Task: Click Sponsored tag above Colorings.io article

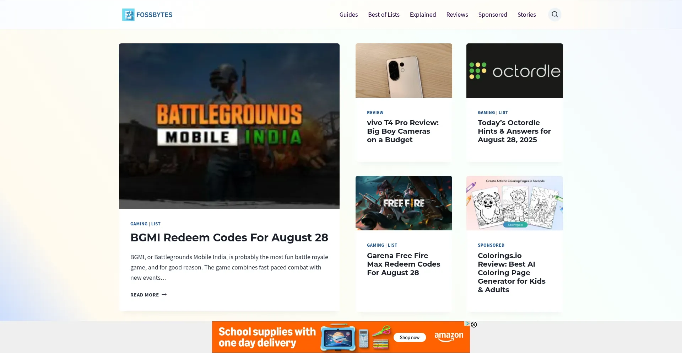Action: tap(491, 245)
